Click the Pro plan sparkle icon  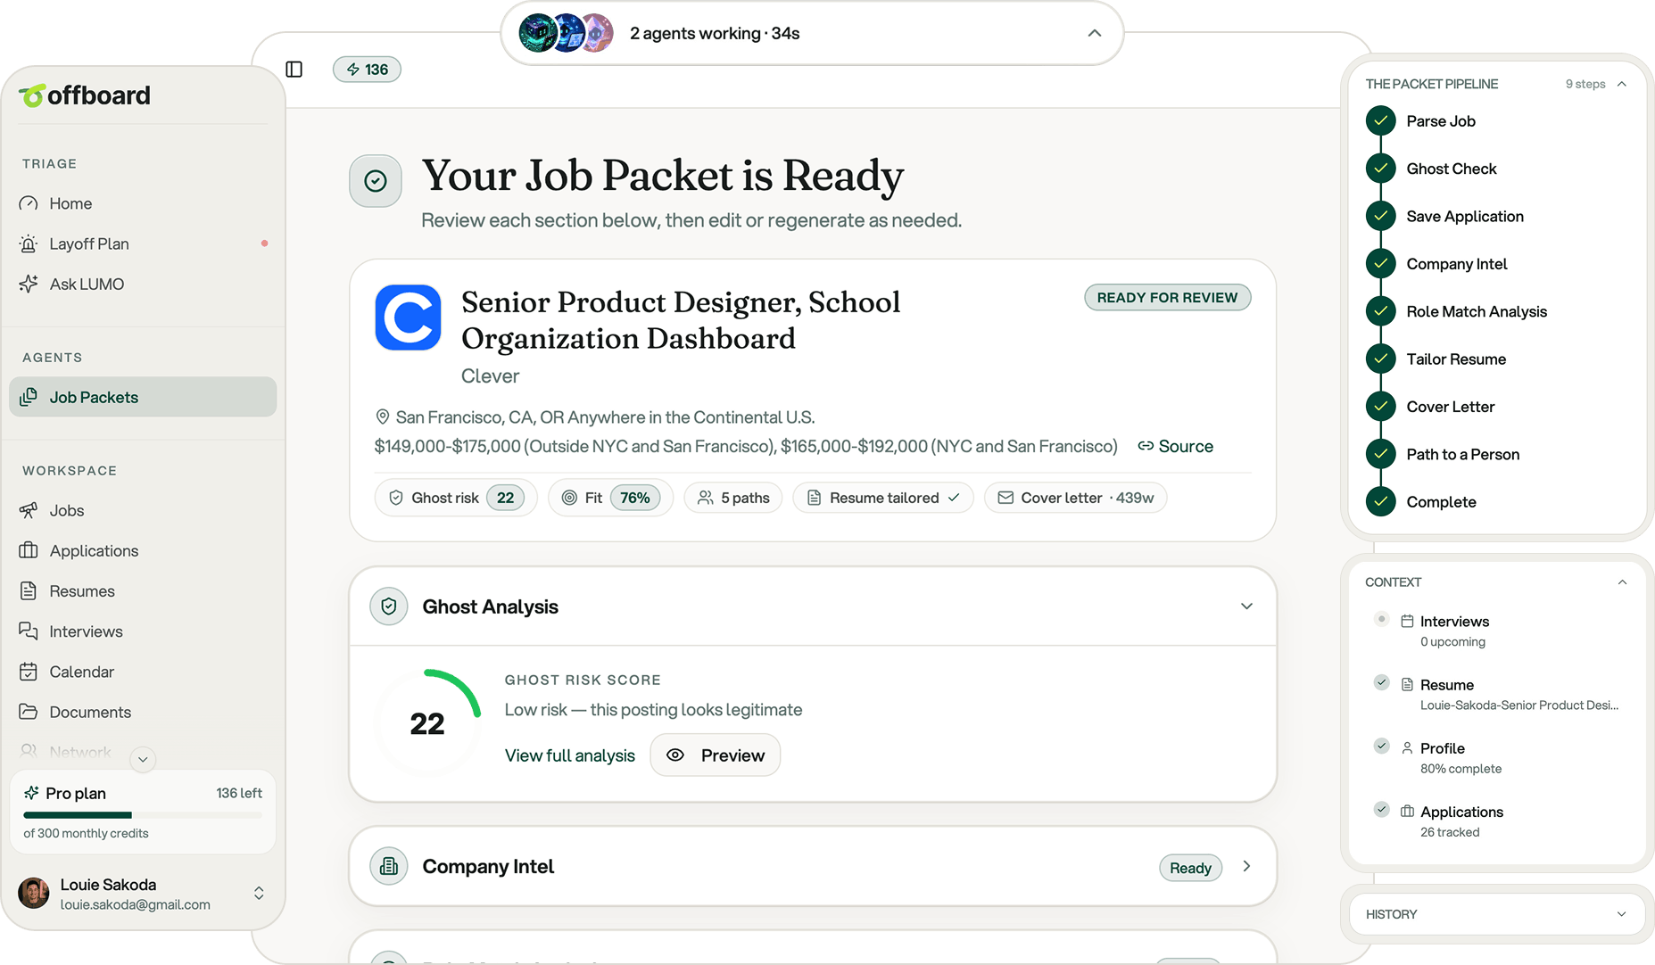(x=32, y=793)
